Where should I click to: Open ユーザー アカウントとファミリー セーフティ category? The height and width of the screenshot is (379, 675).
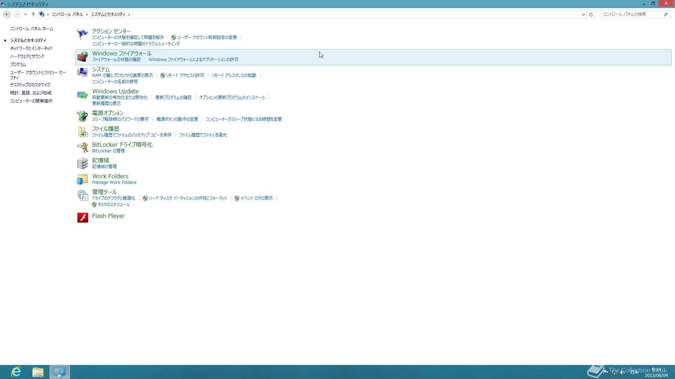point(38,75)
